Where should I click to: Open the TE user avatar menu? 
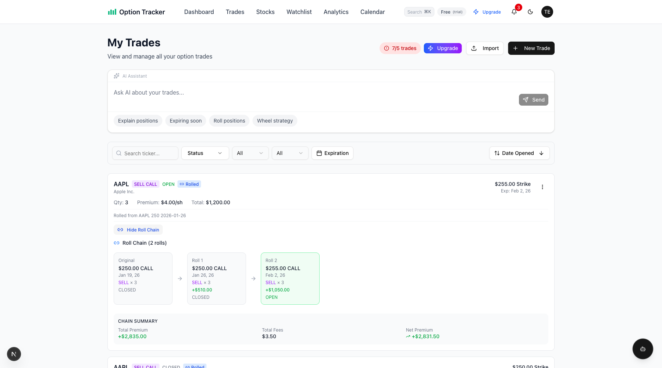[x=547, y=12]
